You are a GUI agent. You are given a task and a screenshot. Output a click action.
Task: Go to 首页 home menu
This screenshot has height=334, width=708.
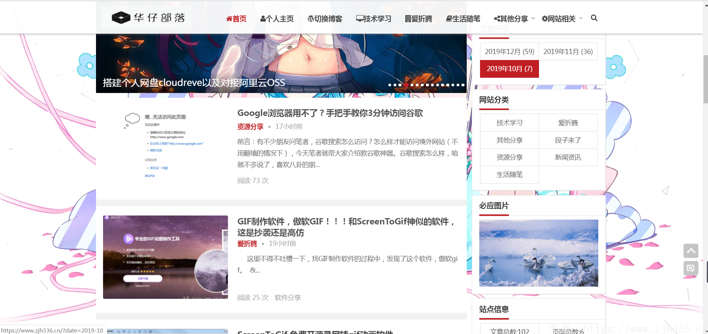[x=236, y=19]
